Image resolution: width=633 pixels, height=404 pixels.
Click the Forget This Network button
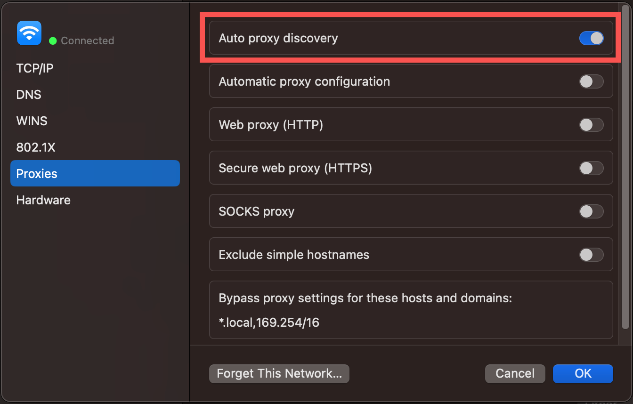tap(279, 374)
